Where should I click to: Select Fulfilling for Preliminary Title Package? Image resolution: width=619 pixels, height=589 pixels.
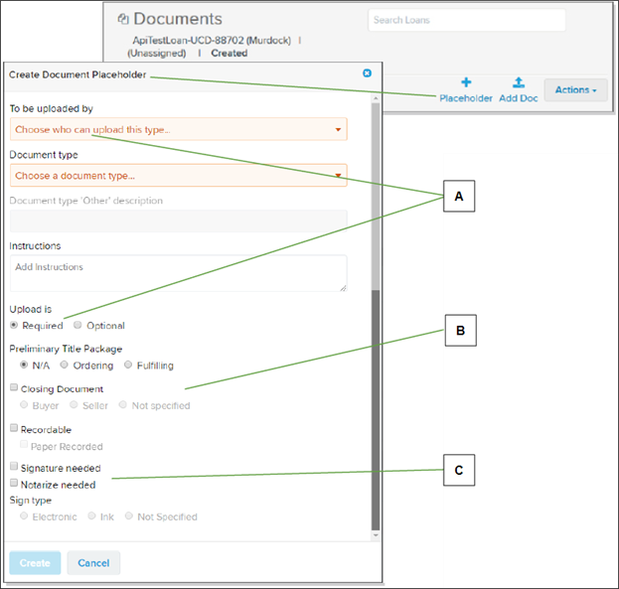pyautogui.click(x=128, y=365)
